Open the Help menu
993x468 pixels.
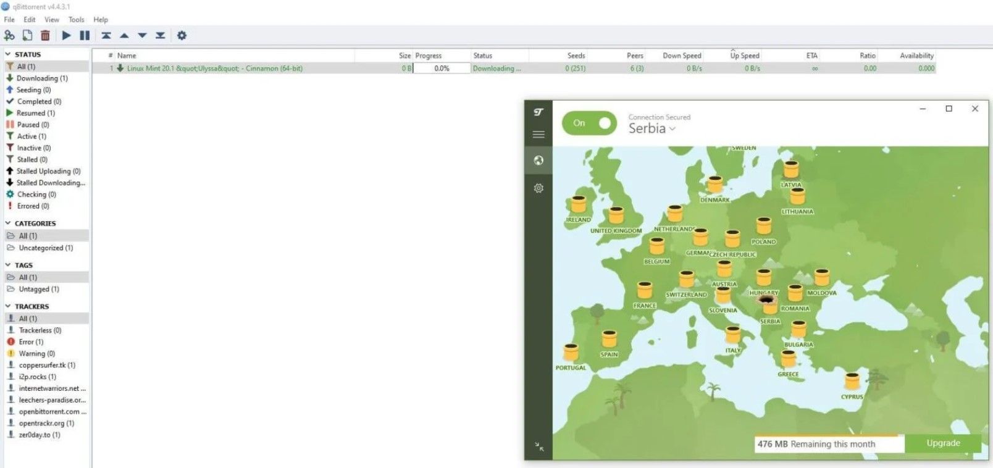(x=101, y=20)
